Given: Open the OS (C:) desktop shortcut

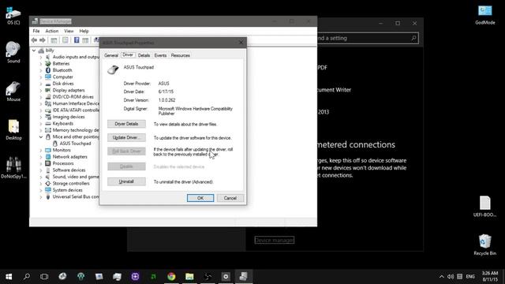Looking at the screenshot, I should tap(13, 15).
